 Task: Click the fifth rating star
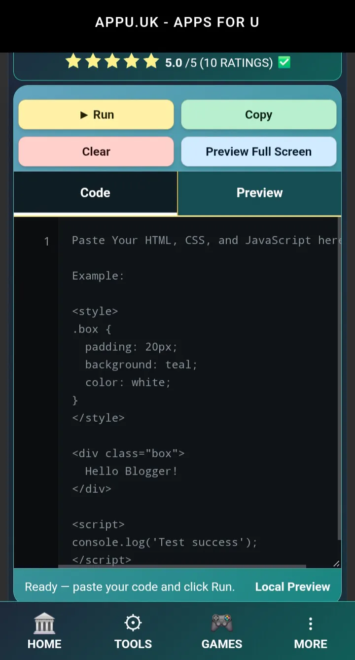click(x=151, y=62)
